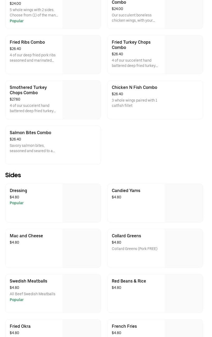Open the Mac and Cheese side
Screen dimensions: 212x337
pyautogui.click(x=26, y=236)
